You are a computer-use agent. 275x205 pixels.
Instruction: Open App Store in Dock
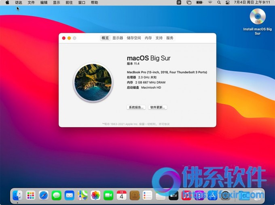point(212,195)
